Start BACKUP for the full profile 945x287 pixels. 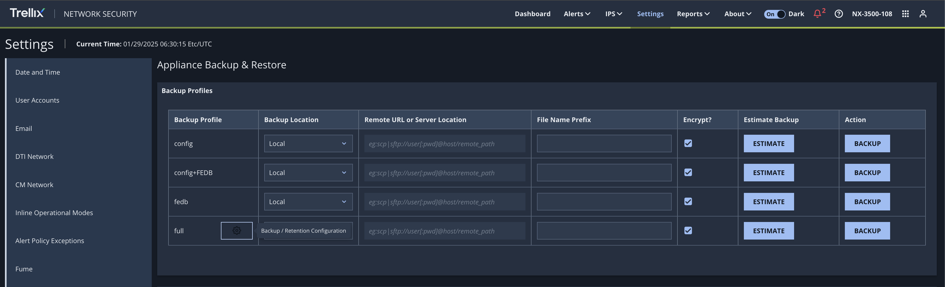(x=867, y=230)
